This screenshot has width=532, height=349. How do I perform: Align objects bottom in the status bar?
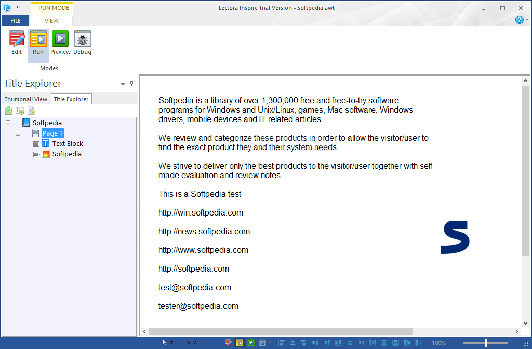tap(338, 343)
